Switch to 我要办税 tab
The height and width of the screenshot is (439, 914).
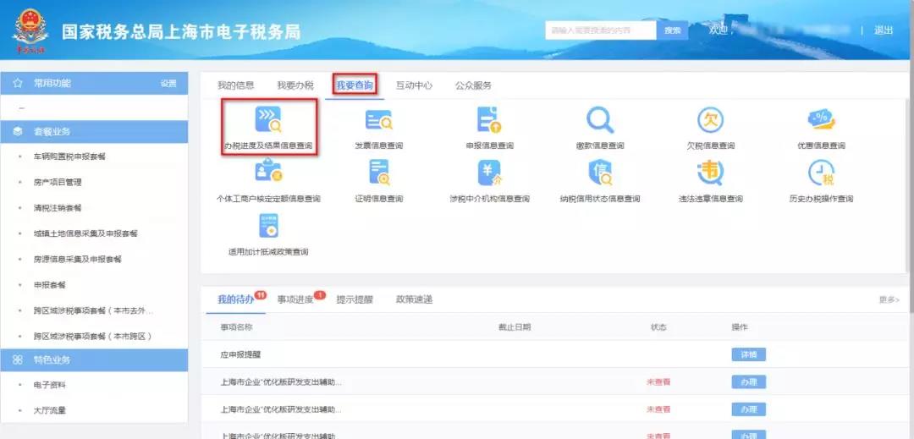point(295,85)
